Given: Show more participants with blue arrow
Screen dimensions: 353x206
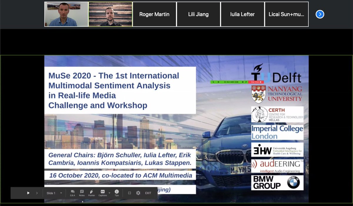Looking at the screenshot, I should 320,14.
